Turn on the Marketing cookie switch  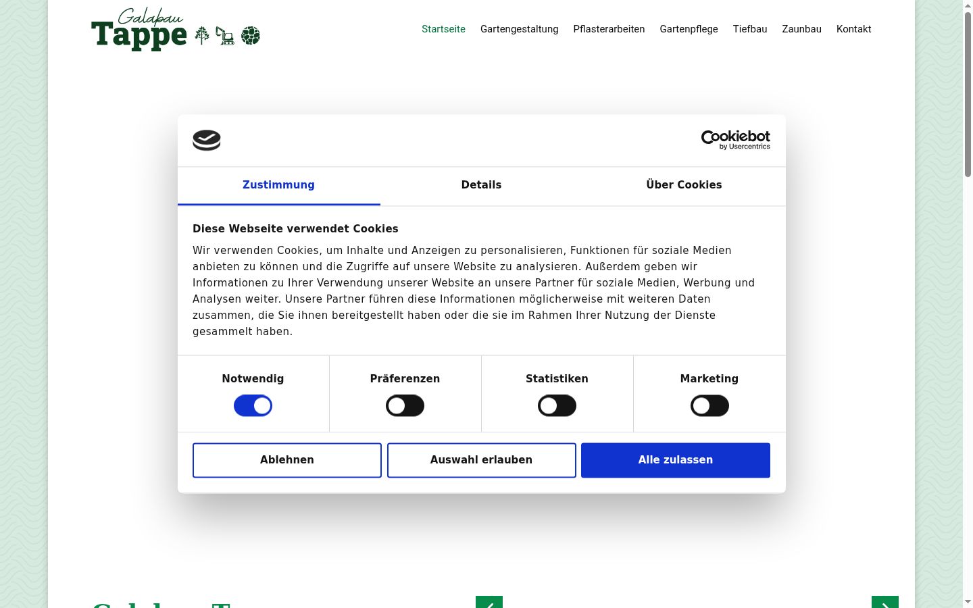click(x=709, y=406)
